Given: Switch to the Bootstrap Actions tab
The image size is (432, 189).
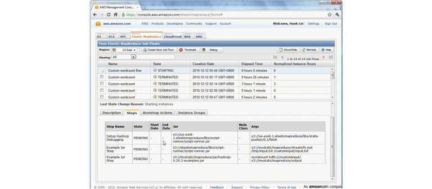Looking at the screenshot, I should coord(157,113).
